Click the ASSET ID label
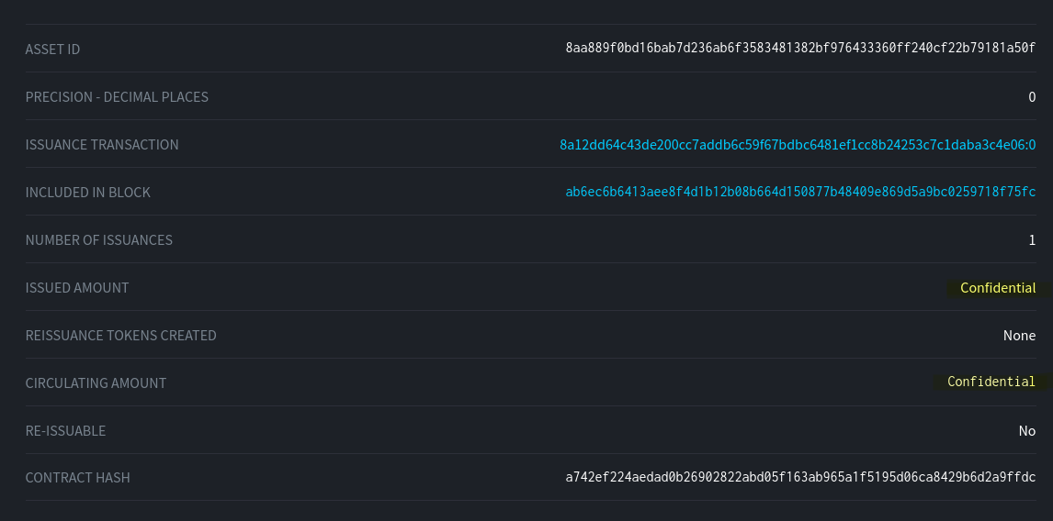This screenshot has height=521, width=1053. click(x=52, y=50)
